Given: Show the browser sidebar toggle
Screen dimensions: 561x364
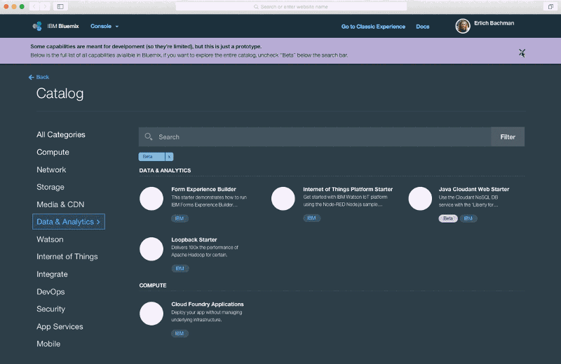Looking at the screenshot, I should pos(60,6).
